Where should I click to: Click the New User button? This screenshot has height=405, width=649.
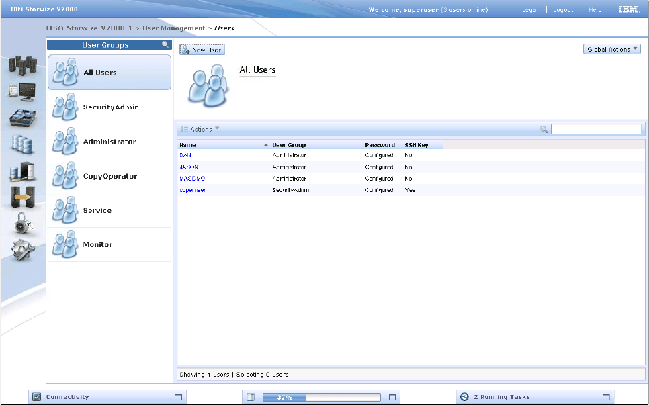point(202,50)
